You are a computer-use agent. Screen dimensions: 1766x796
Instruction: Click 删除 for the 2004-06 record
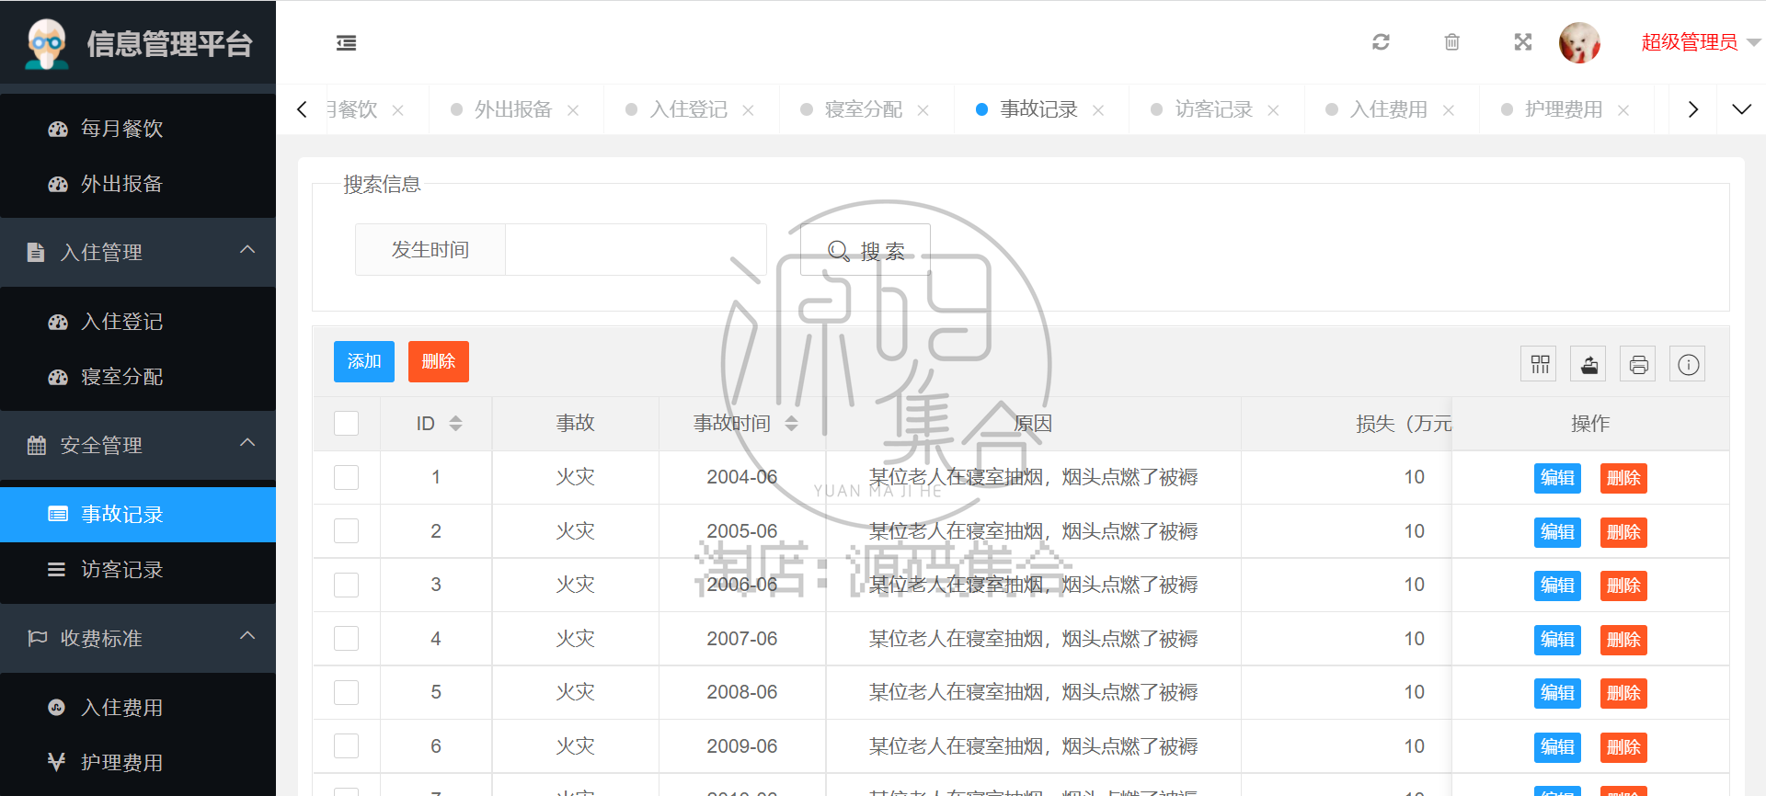point(1623,478)
